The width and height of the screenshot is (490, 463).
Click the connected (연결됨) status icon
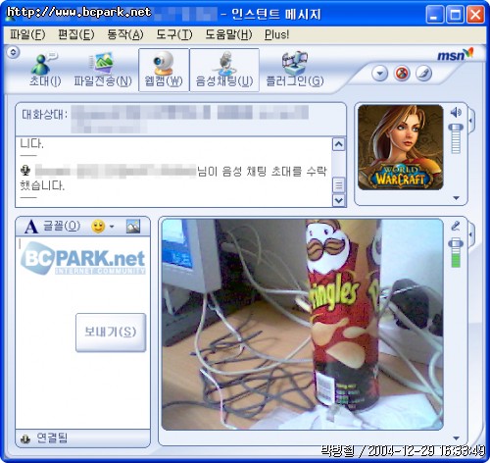click(25, 438)
